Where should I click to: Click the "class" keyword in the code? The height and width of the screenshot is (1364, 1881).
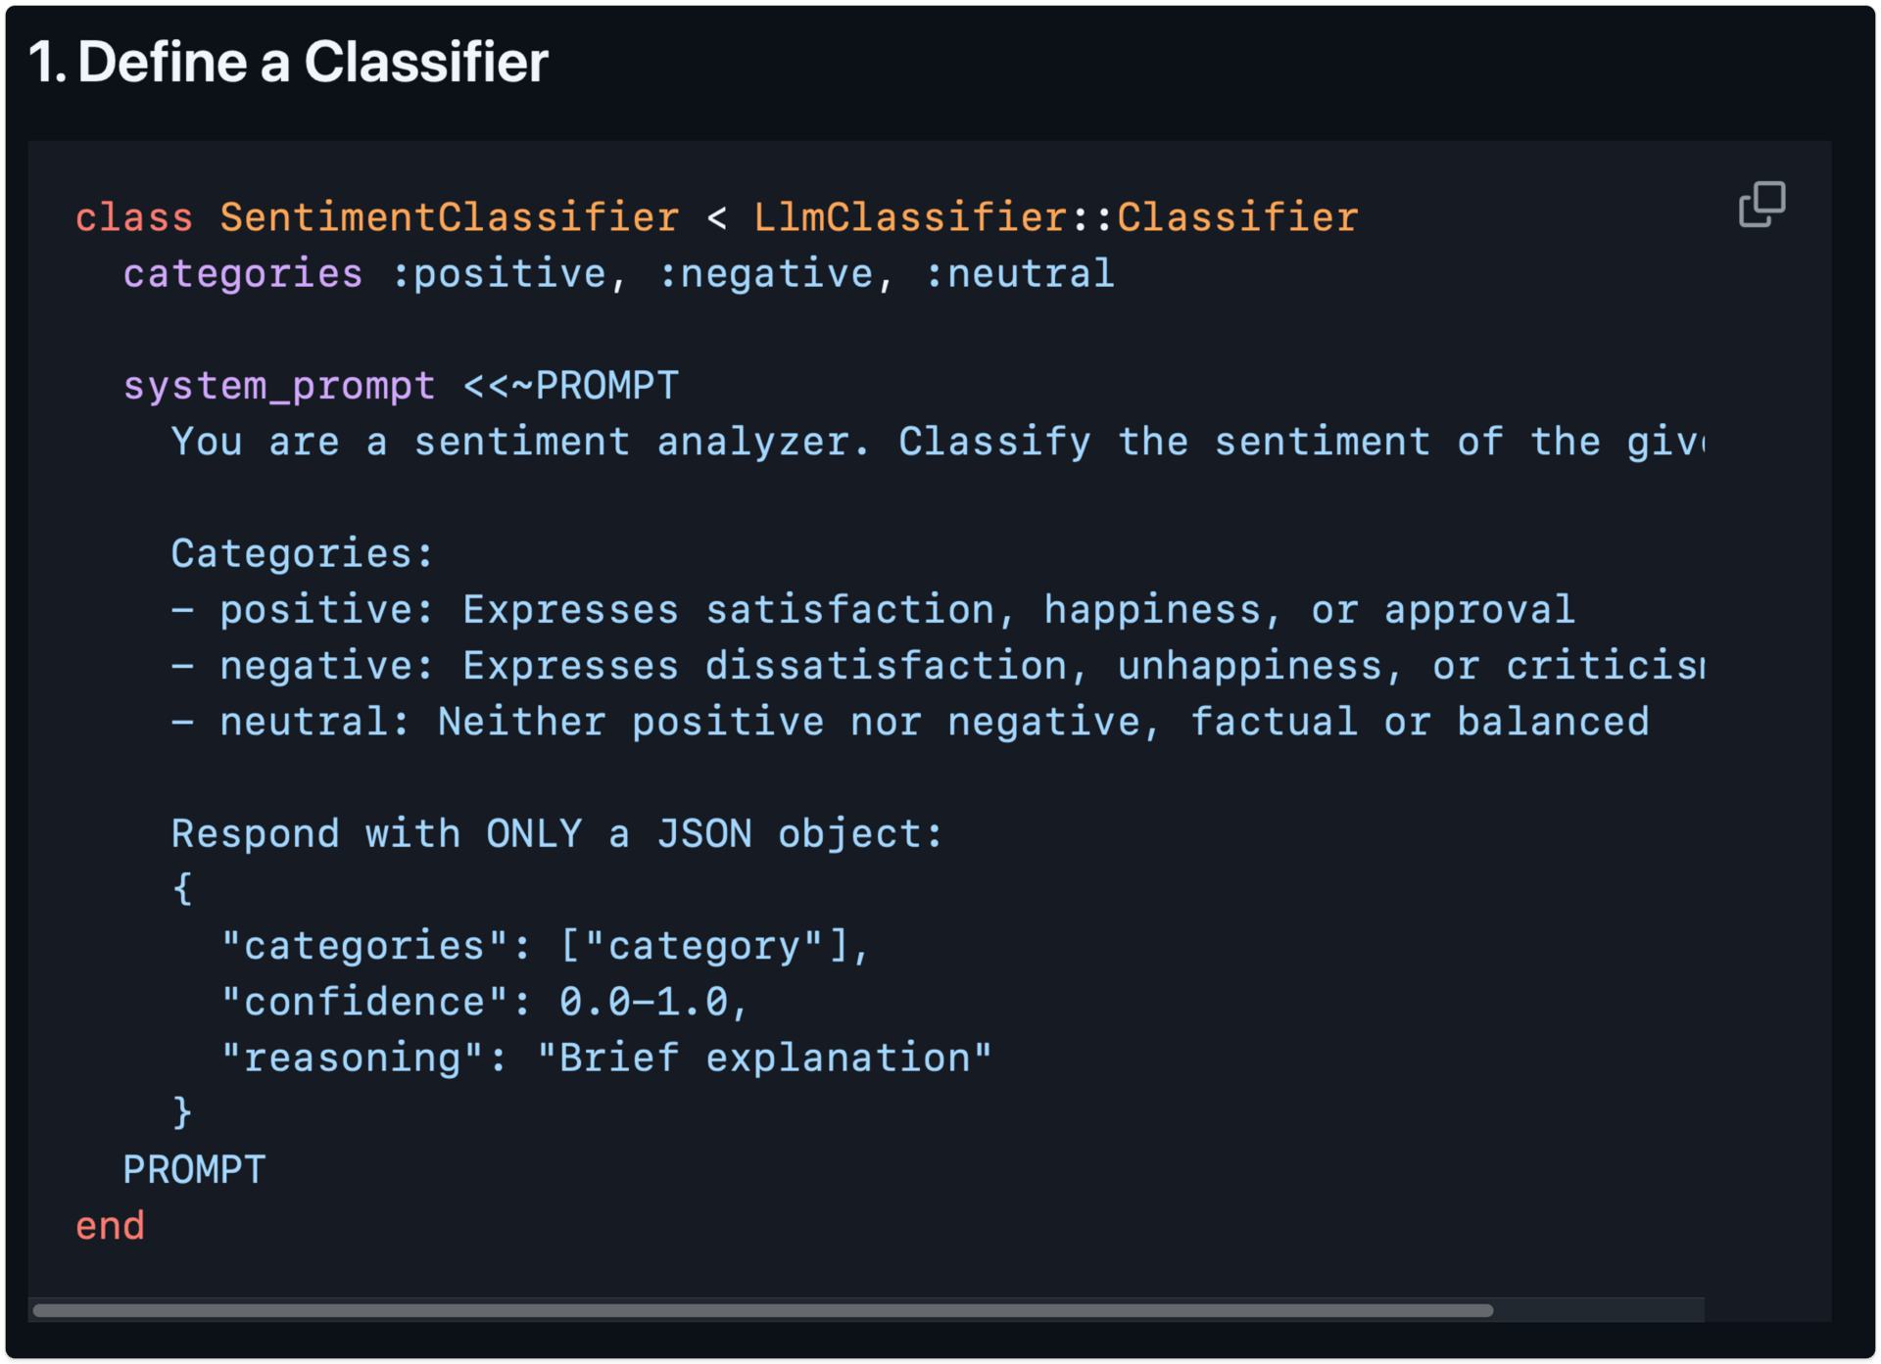134,217
